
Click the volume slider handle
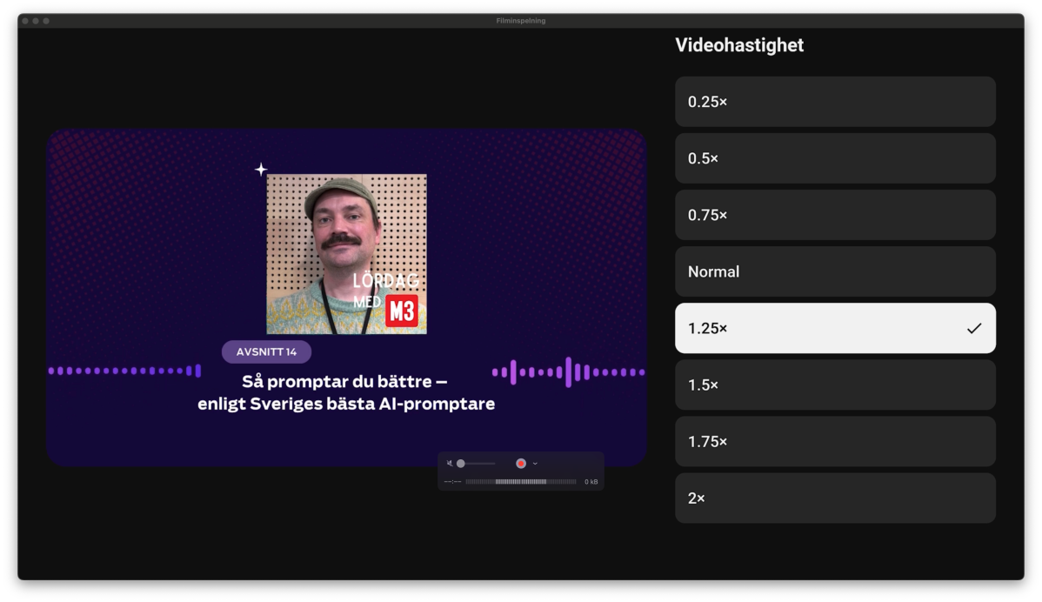pyautogui.click(x=461, y=464)
